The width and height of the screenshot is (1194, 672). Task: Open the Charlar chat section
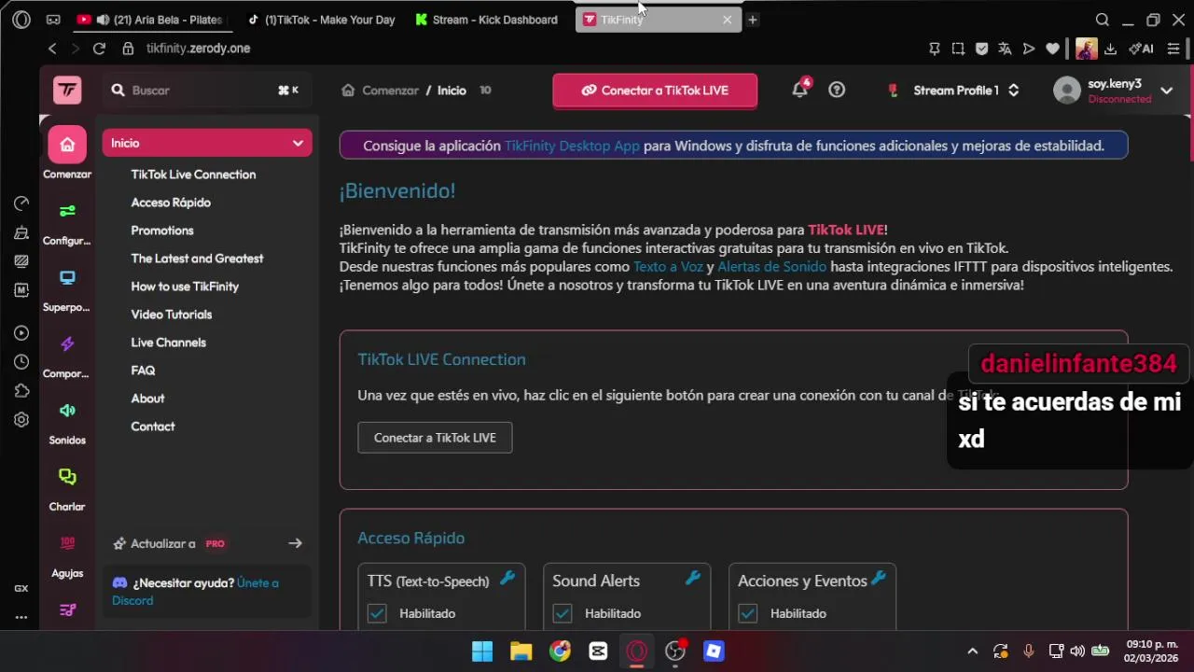(x=67, y=477)
